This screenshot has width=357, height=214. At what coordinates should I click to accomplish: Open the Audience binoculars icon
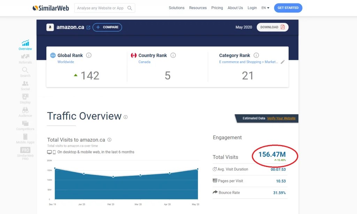click(x=25, y=111)
